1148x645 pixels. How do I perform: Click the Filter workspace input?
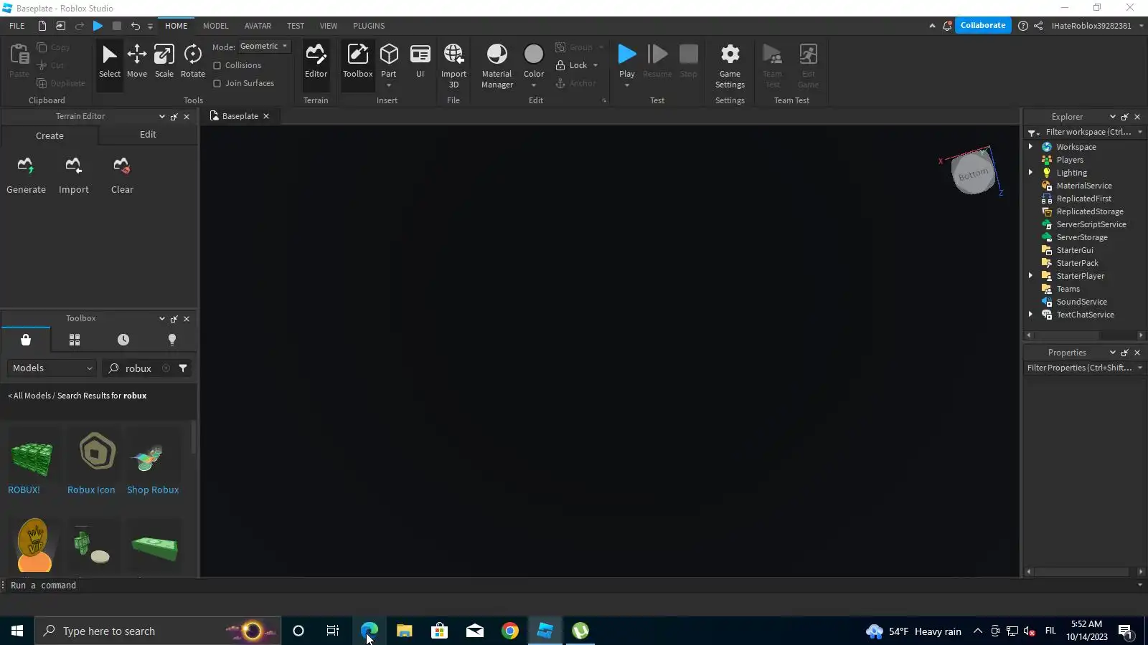(1088, 132)
